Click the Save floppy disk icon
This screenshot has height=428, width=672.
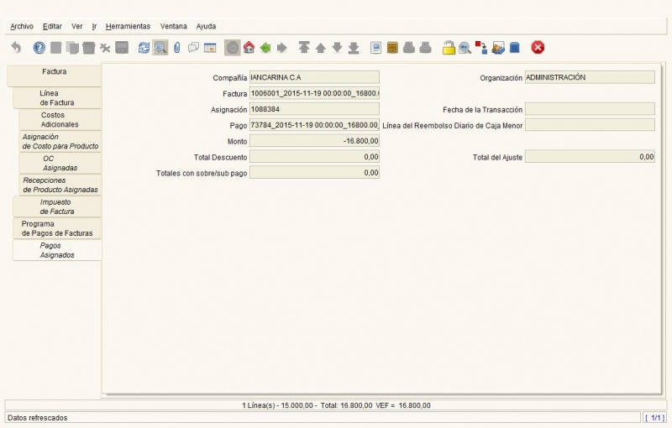[122, 48]
